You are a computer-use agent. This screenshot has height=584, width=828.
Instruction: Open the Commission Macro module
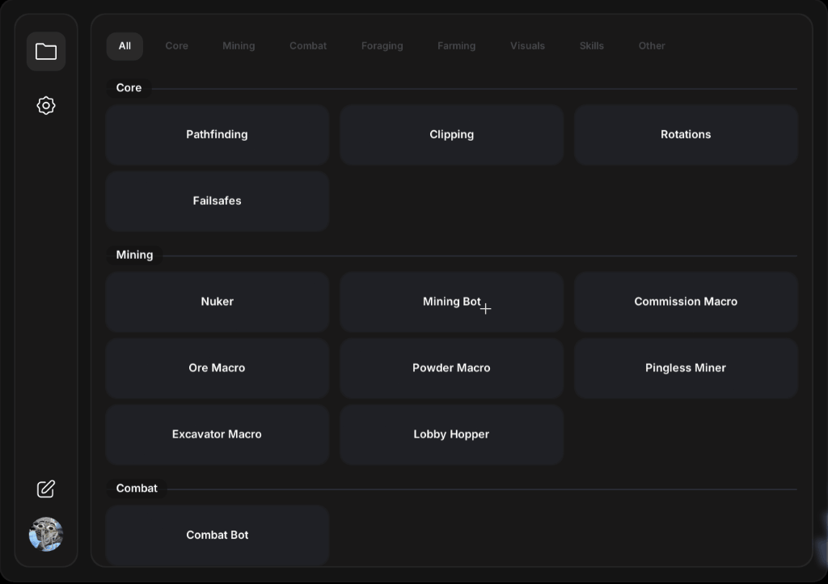686,302
